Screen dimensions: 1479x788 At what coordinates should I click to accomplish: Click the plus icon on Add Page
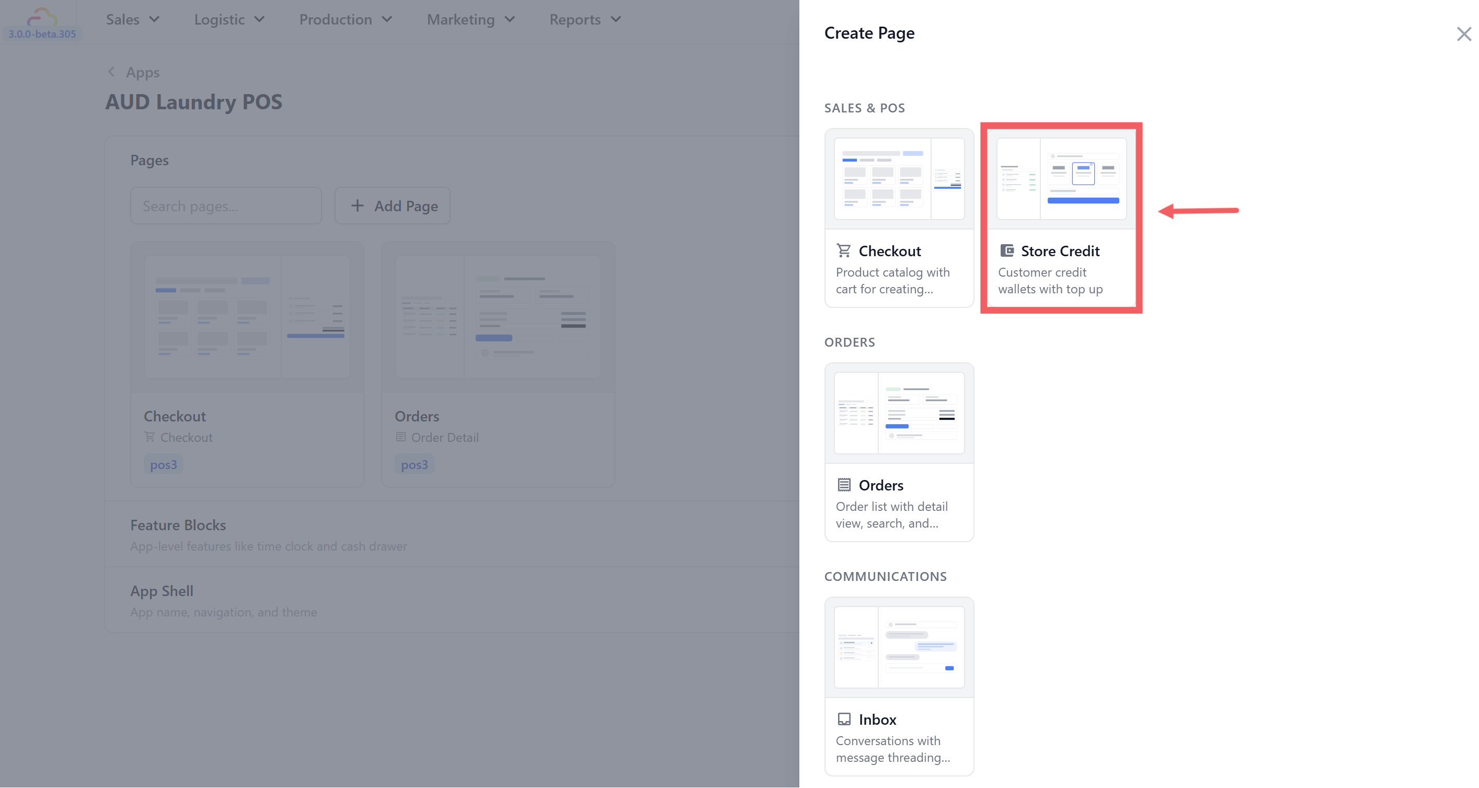tap(357, 205)
